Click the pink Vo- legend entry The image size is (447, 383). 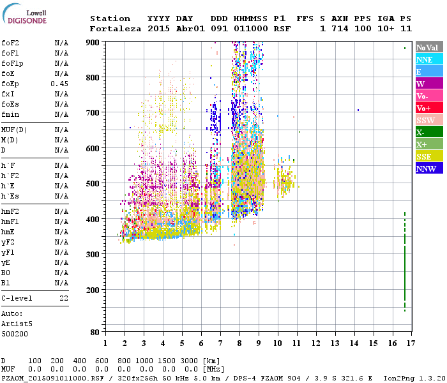point(428,96)
